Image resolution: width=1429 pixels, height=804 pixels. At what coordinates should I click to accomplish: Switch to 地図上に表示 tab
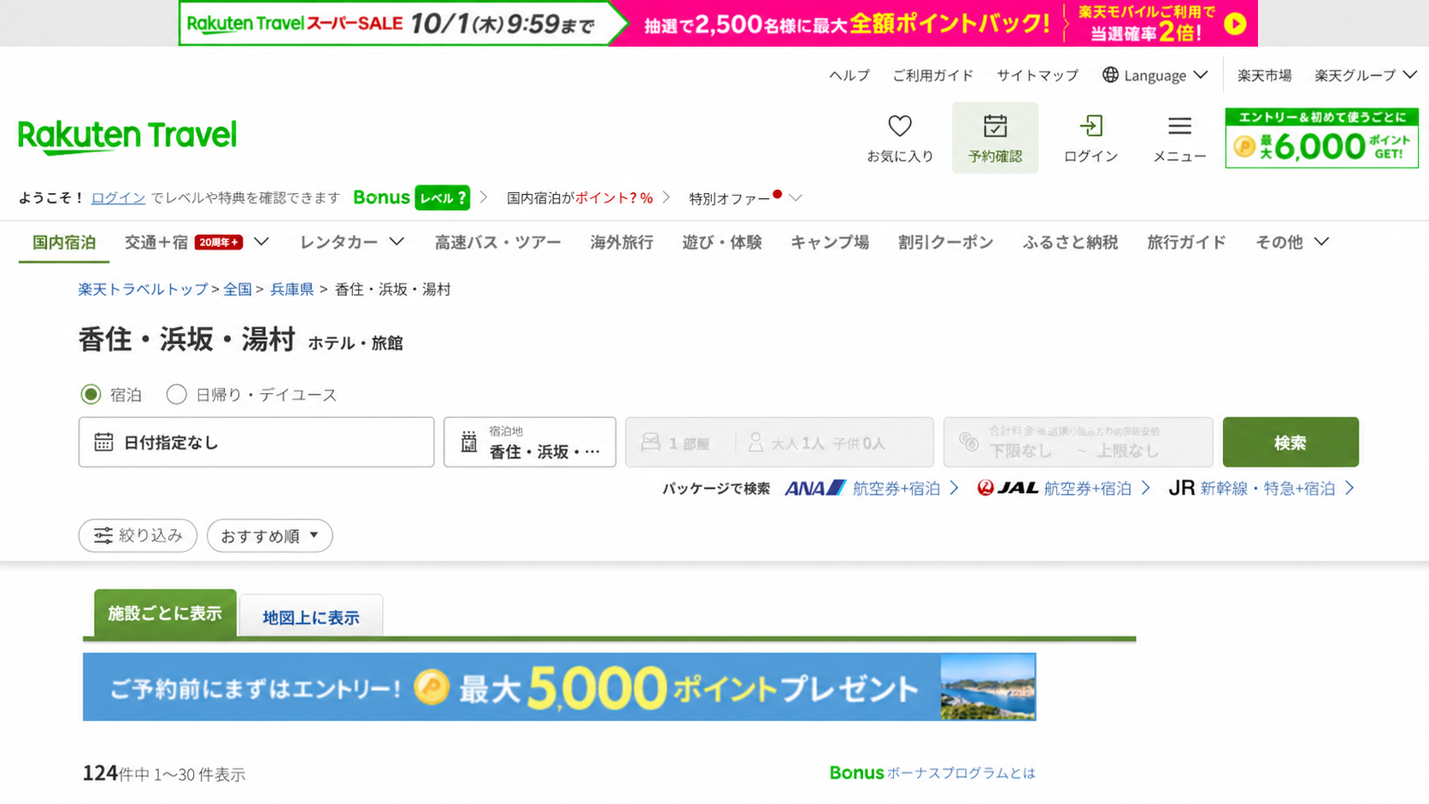[311, 616]
